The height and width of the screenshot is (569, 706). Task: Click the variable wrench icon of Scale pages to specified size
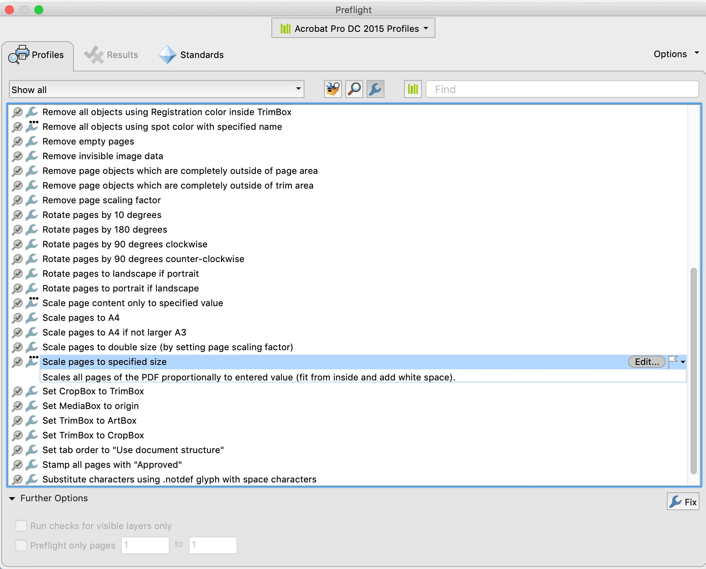point(32,362)
